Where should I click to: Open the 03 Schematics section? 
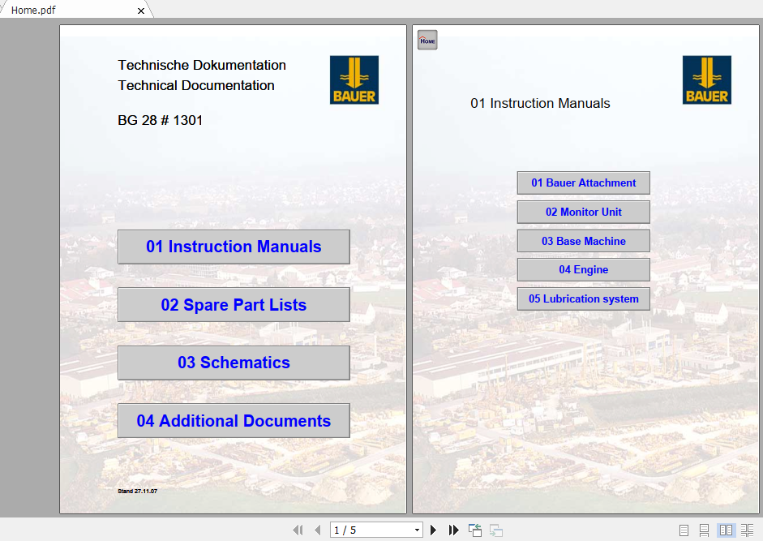pyautogui.click(x=234, y=363)
